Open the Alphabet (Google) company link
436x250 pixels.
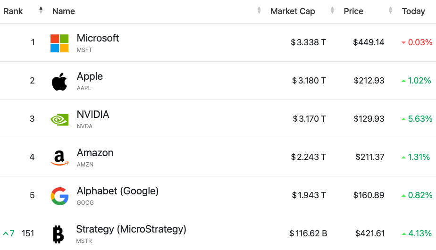click(x=117, y=191)
